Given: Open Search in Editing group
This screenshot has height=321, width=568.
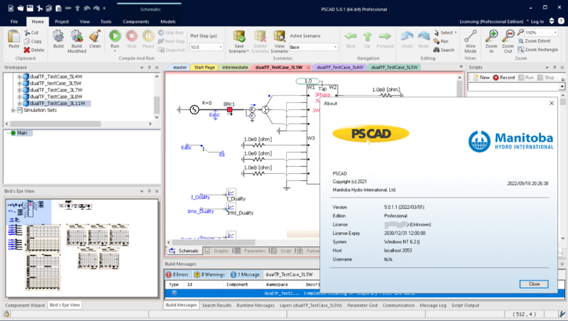Looking at the screenshot, I should (x=444, y=50).
